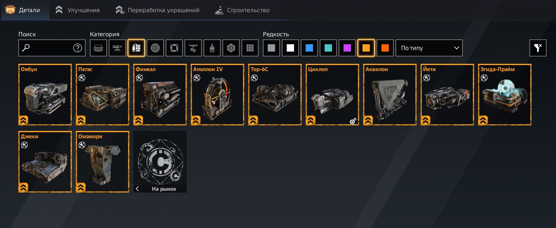Open the Переработка украшений tab

click(x=157, y=10)
